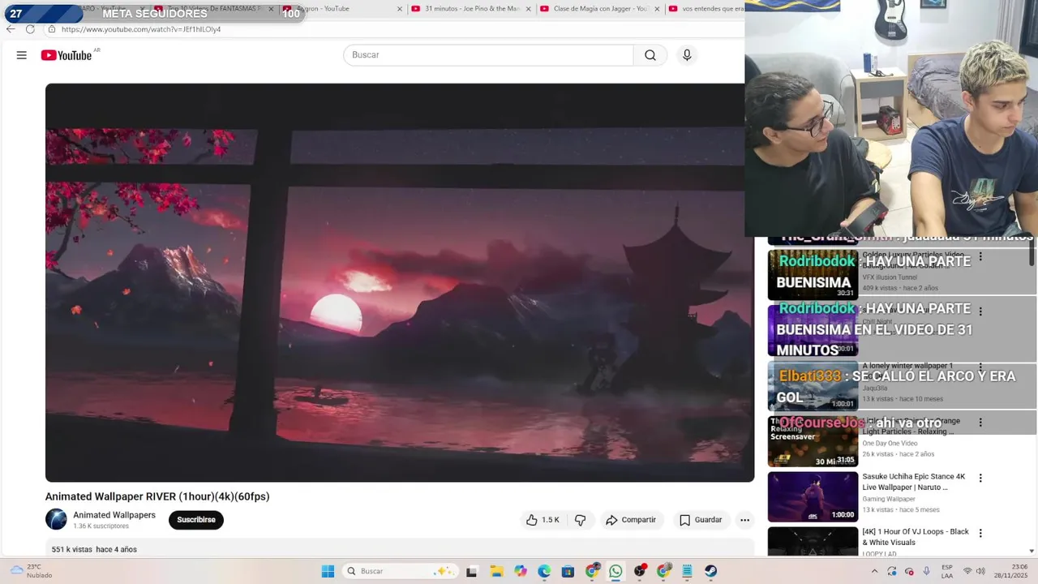
Task: Share the video using Compartir
Action: point(631,520)
